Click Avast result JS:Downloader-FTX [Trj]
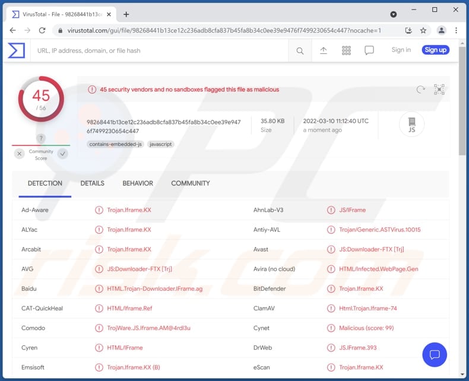Viewport: 469px width, 381px height. pos(371,249)
